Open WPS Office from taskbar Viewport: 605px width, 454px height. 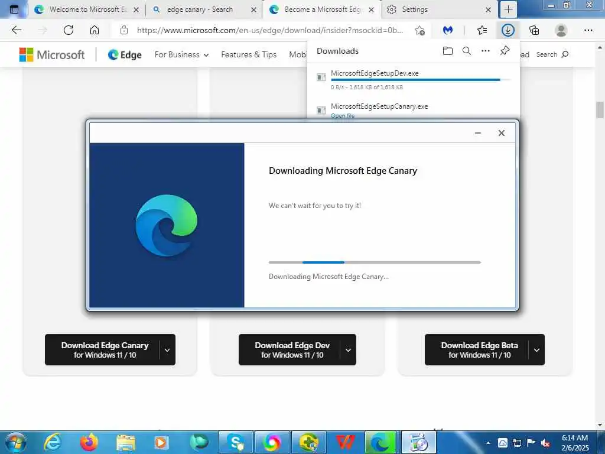click(345, 442)
